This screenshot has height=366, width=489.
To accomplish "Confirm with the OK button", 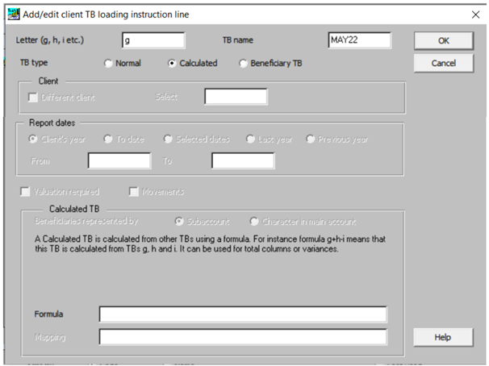I will 444,40.
